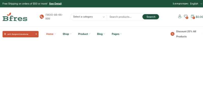Expand the All Departments chevron arrow
This screenshot has width=203, height=101.
pos(36,34)
